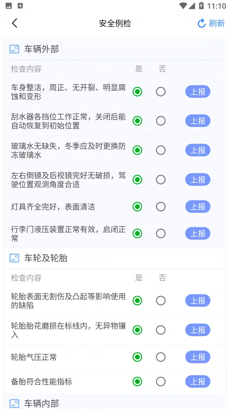Viewport: 230px width, 409px height.
Task: Select 否 for the 玻璃水无缺失 item
Action: [x=161, y=150]
